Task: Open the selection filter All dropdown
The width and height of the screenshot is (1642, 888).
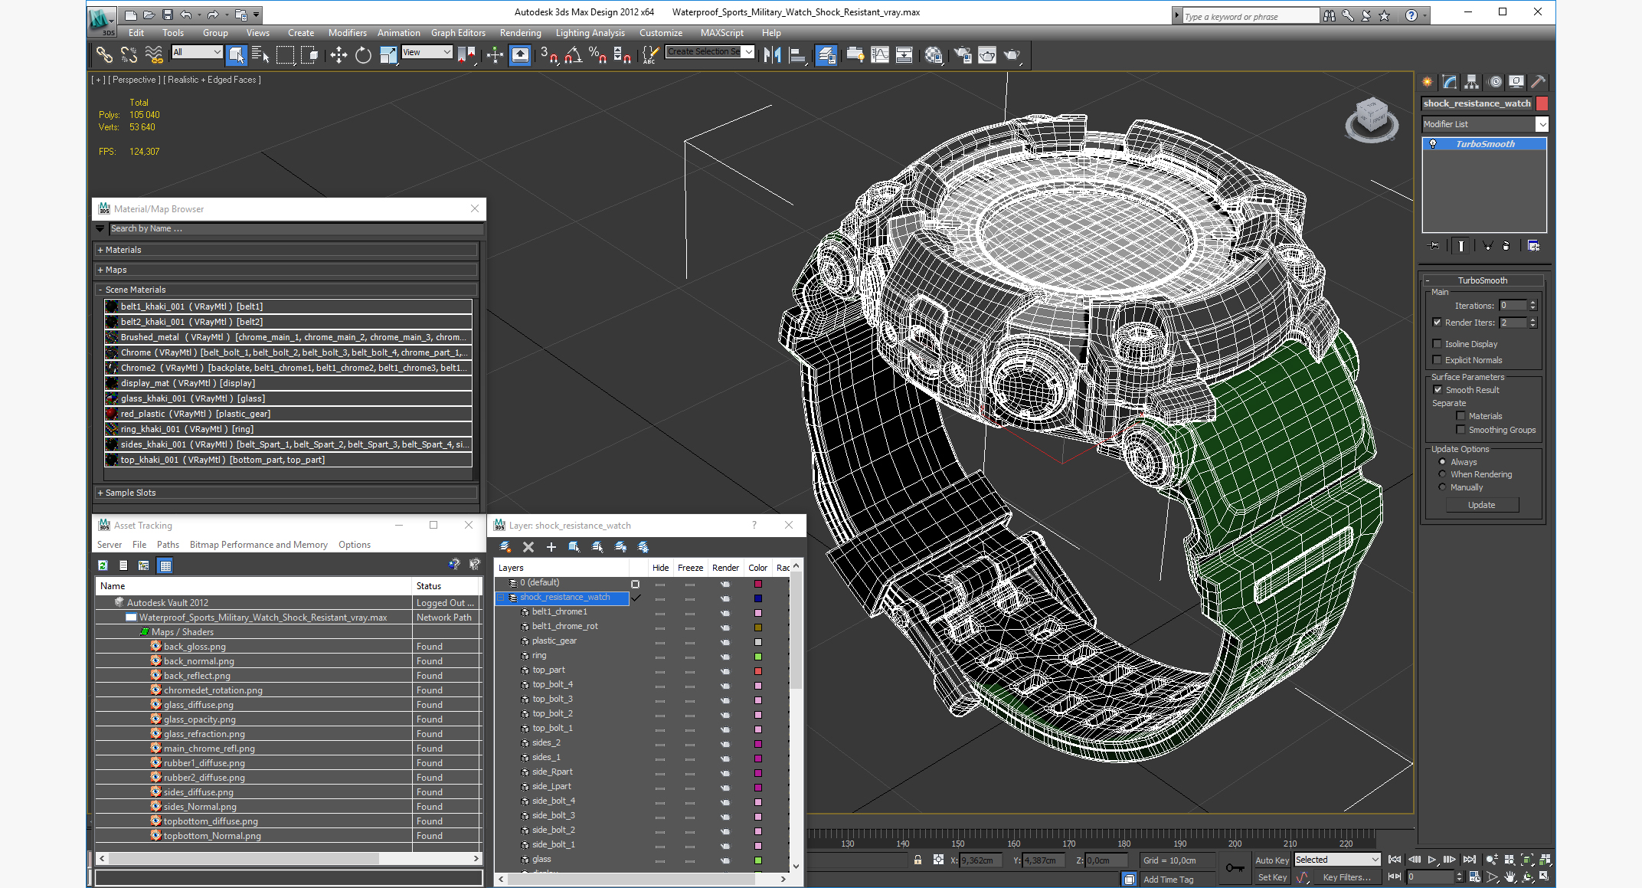Action: (197, 52)
